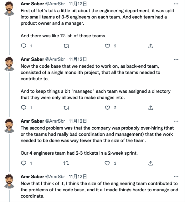The image size is (185, 202).
Task: Retweet the single monolith project tweet
Action: click(x=66, y=108)
